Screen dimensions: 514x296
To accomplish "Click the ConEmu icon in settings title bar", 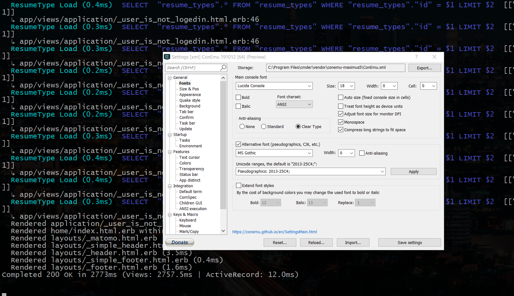I will [x=167, y=57].
